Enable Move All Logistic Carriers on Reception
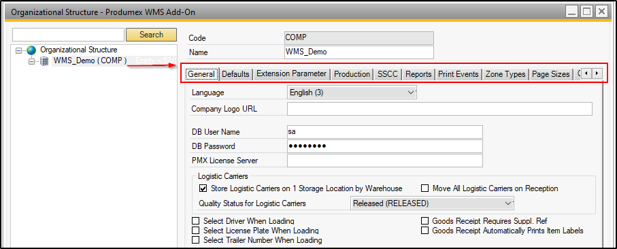The height and width of the screenshot is (249, 617). 424,188
